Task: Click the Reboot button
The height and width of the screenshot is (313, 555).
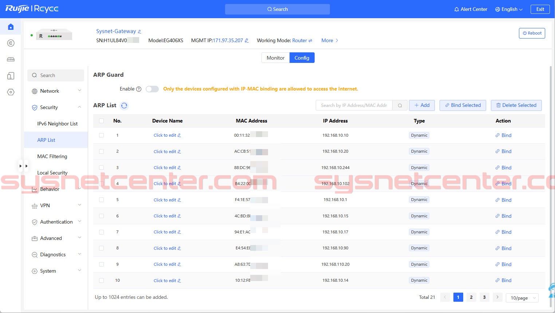Action: 532,33
